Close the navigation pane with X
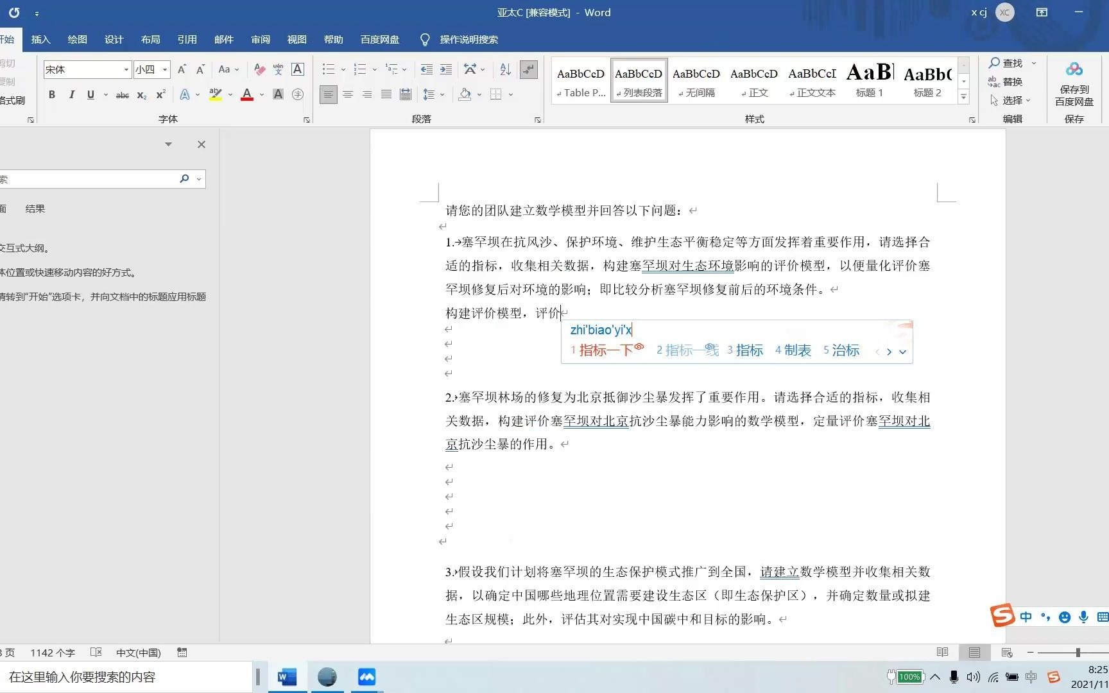 pyautogui.click(x=202, y=144)
